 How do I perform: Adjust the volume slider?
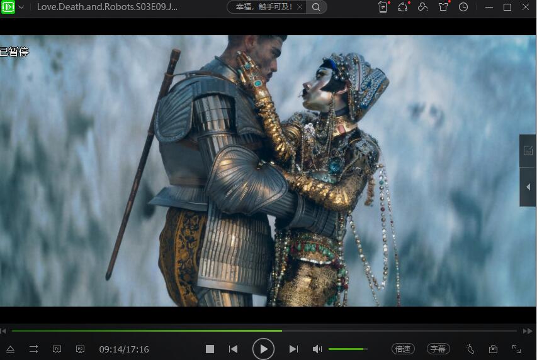coord(348,349)
